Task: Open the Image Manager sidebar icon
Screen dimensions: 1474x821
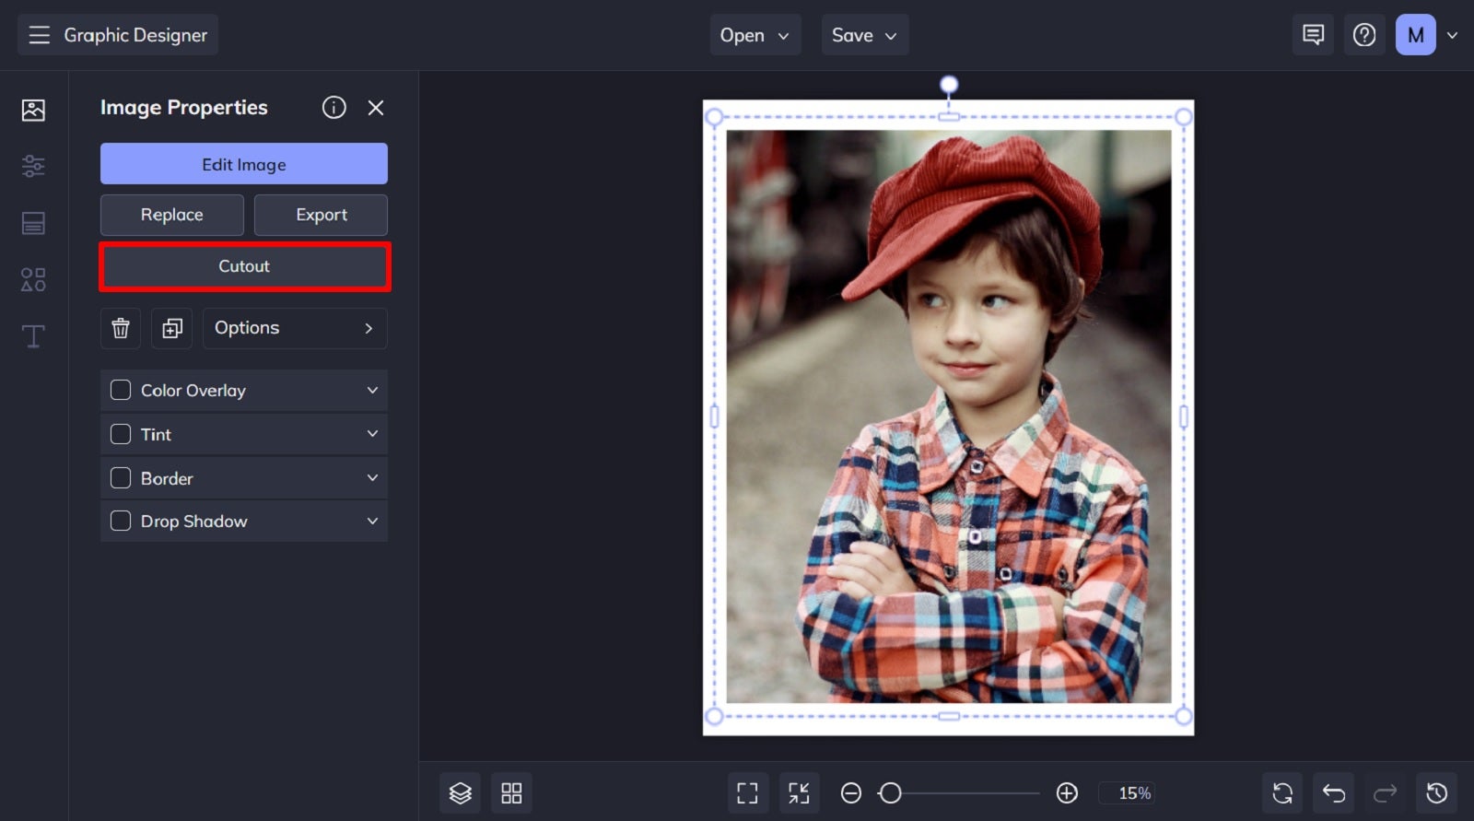Action: coord(33,111)
